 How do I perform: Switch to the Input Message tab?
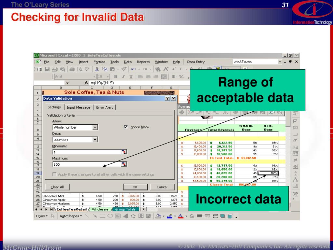point(78,107)
